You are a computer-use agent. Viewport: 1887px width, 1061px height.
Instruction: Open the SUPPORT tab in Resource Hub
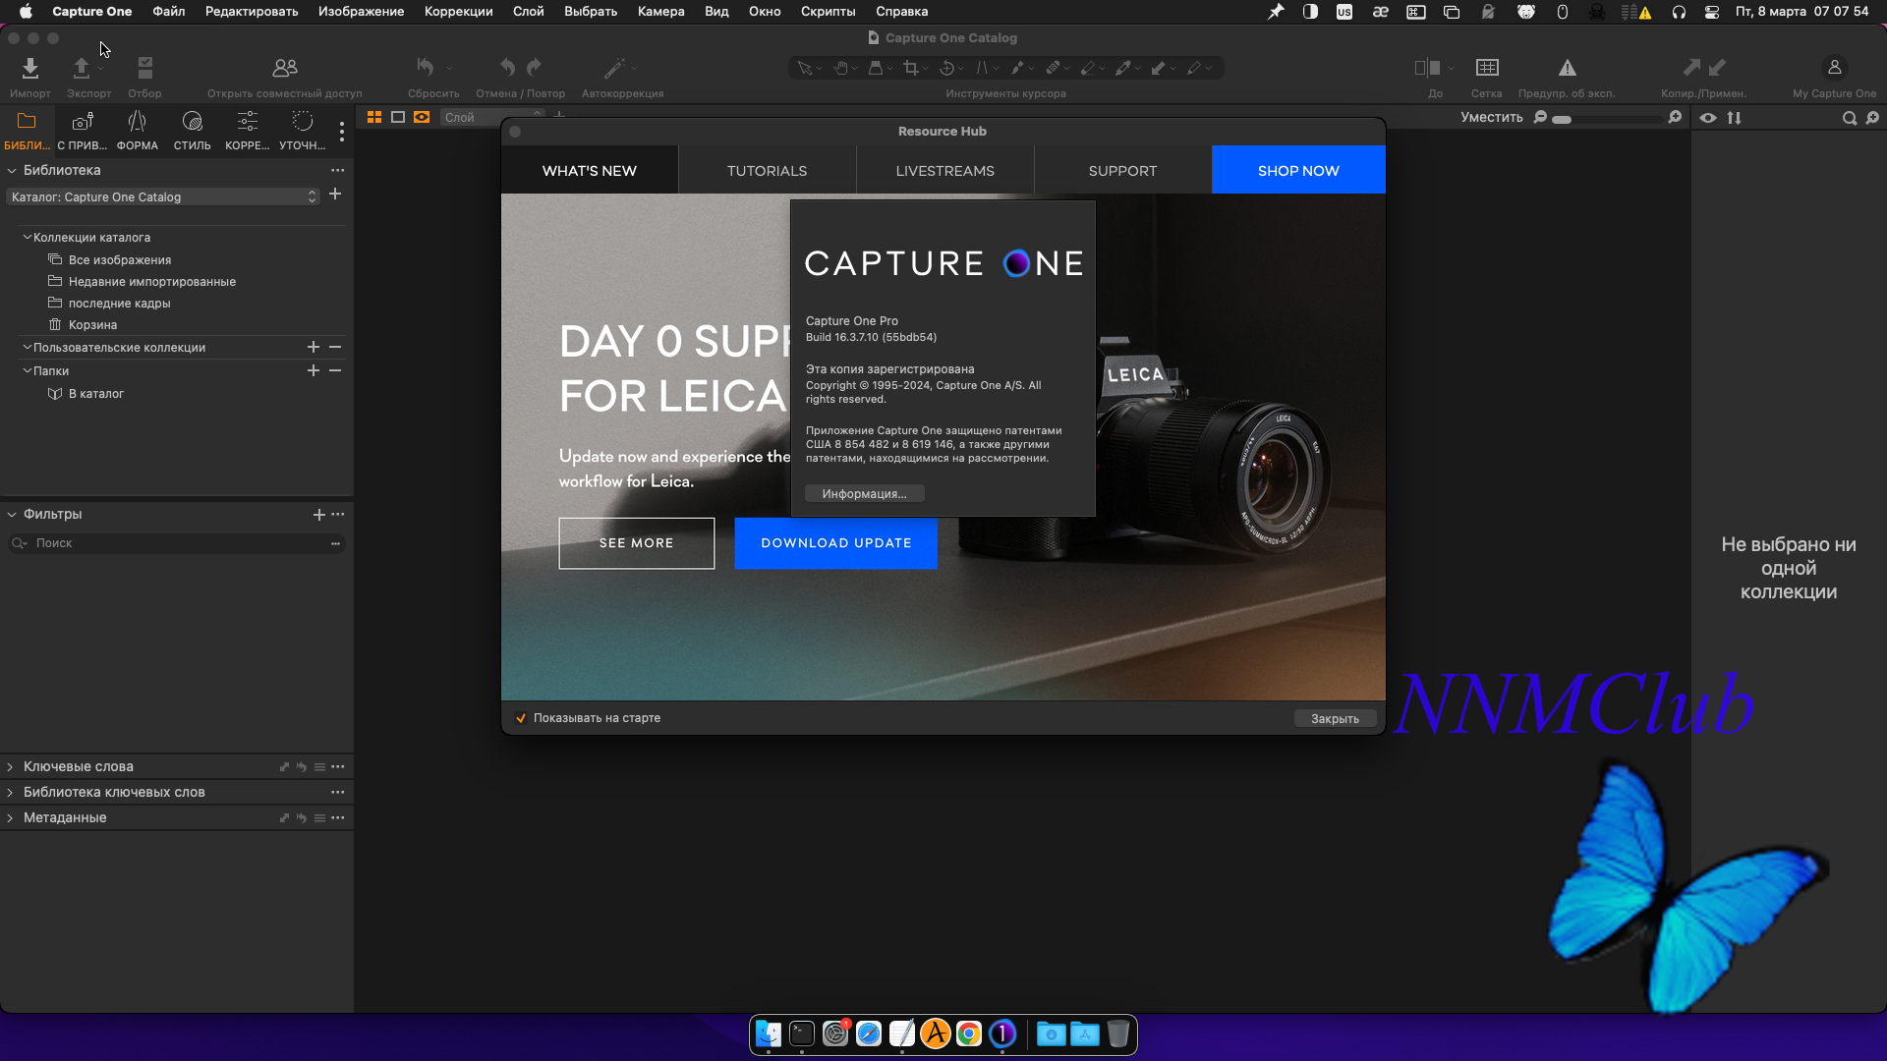[x=1122, y=170]
